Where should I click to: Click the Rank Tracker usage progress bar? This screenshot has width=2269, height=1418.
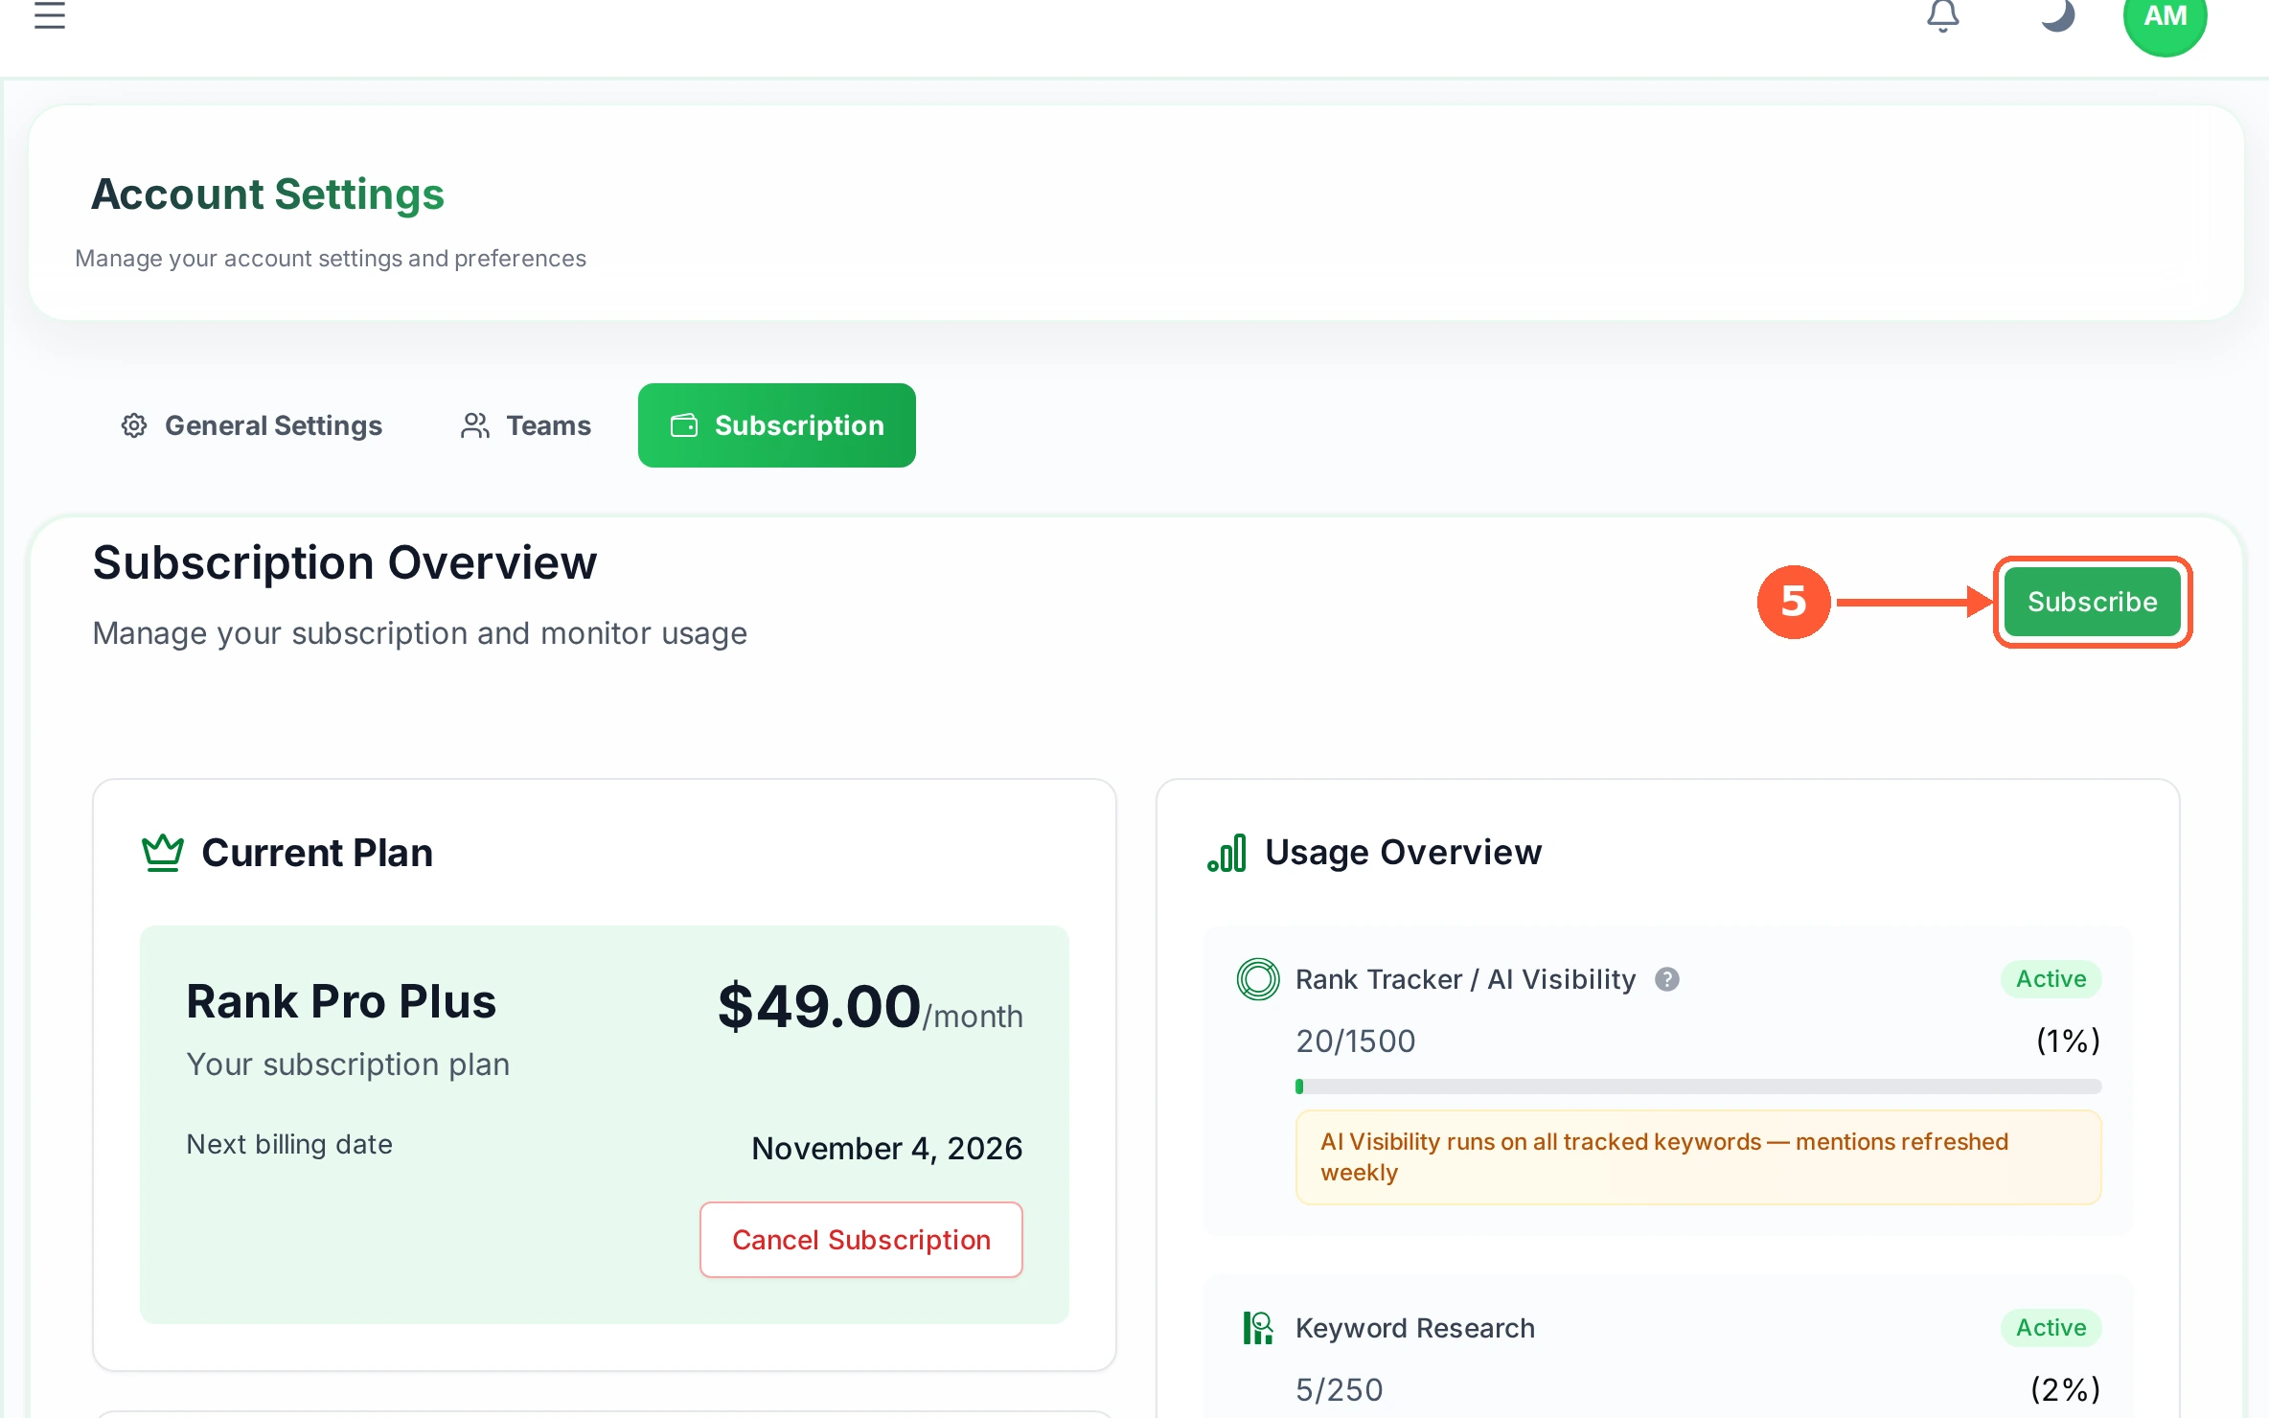tap(1698, 1086)
